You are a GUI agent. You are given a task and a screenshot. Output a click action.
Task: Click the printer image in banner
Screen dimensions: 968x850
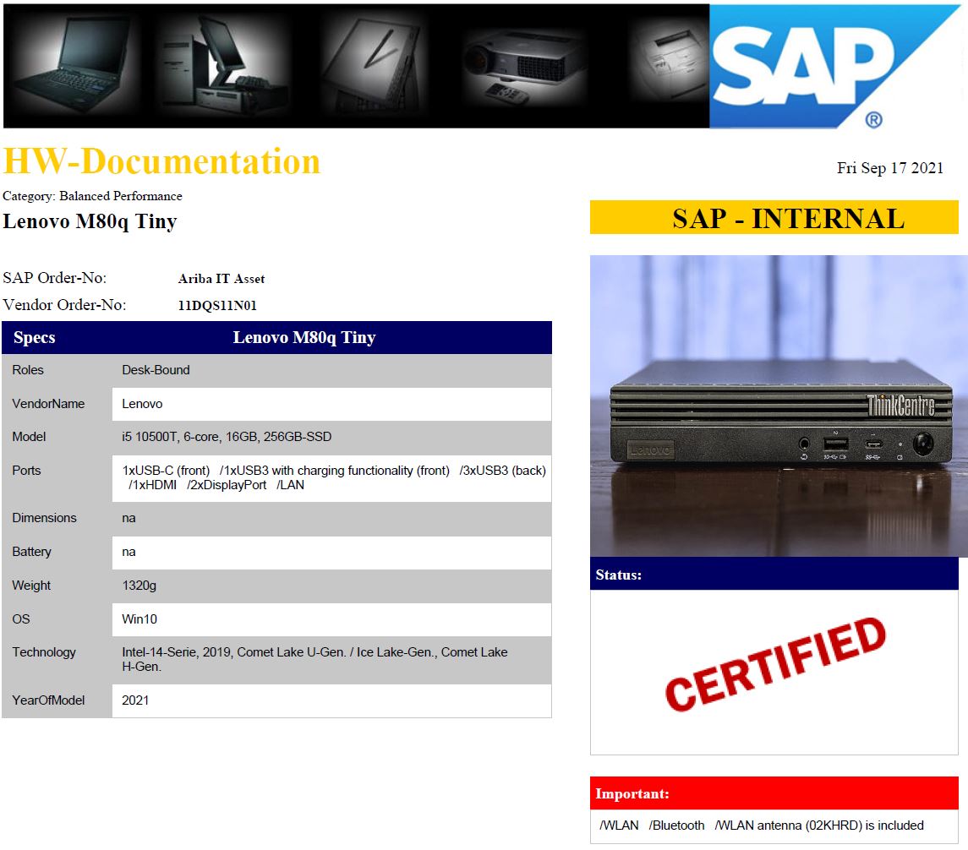pyautogui.click(x=671, y=65)
